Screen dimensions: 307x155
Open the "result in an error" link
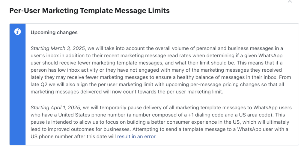coord(136,136)
